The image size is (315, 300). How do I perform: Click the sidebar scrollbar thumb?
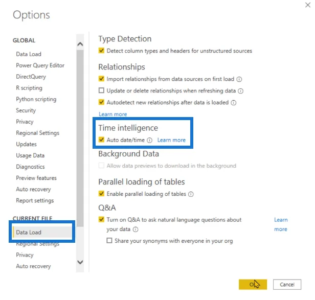pos(80,139)
